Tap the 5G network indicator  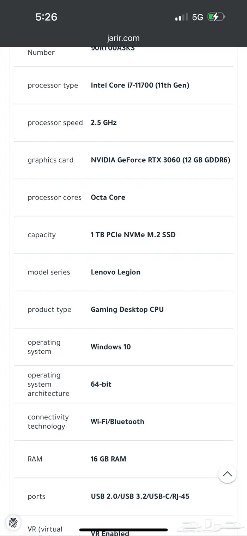click(x=198, y=17)
